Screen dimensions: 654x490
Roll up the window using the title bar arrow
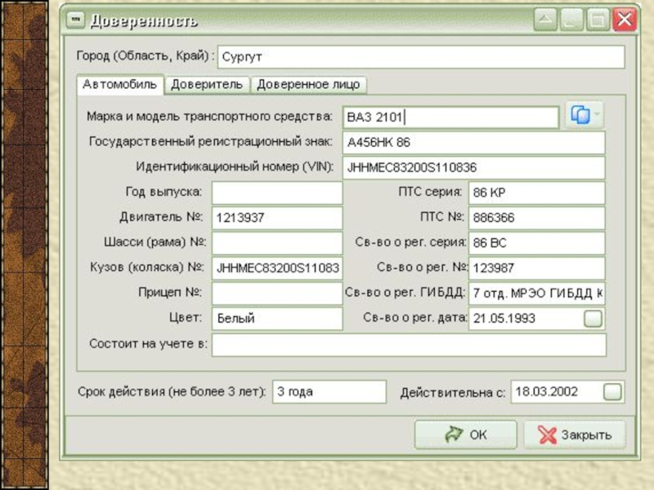coord(545,20)
